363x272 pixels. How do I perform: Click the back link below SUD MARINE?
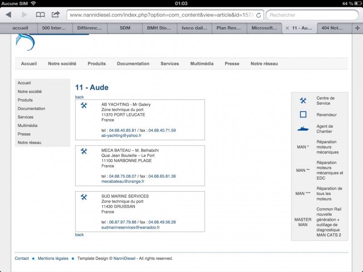[79, 234]
